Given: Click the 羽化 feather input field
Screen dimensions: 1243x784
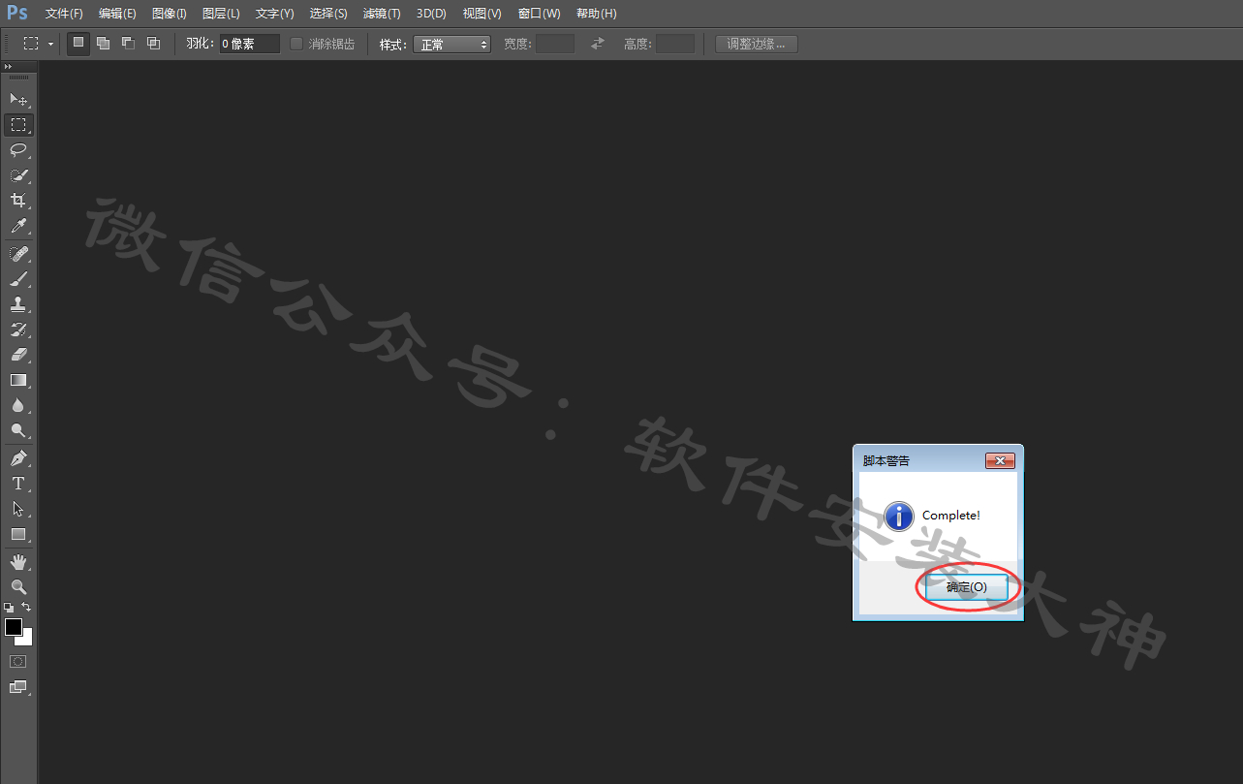Looking at the screenshot, I should pos(249,44).
